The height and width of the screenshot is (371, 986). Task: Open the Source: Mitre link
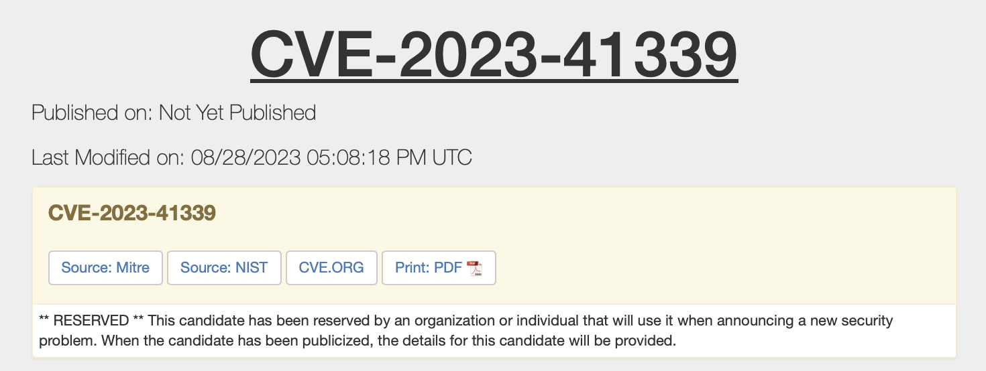105,268
